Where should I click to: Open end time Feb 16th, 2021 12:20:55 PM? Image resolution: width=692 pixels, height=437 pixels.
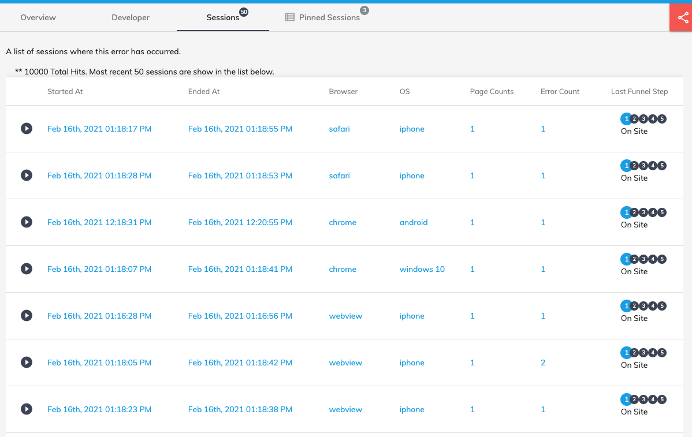240,222
